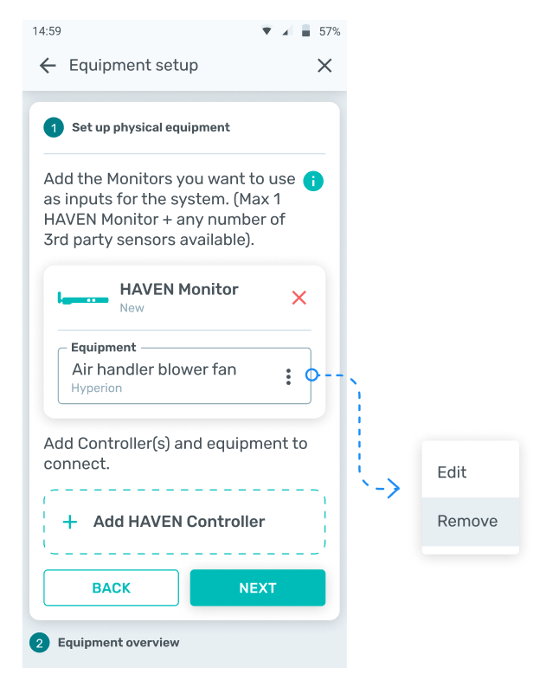Go back using the top arrow icon

point(48,66)
